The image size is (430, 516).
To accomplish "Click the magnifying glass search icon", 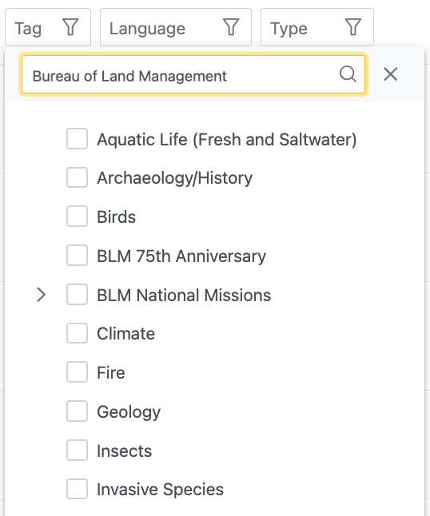I will tap(348, 74).
